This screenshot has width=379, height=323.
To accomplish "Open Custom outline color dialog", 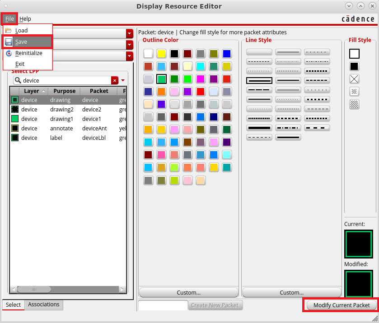I will coord(188,292).
